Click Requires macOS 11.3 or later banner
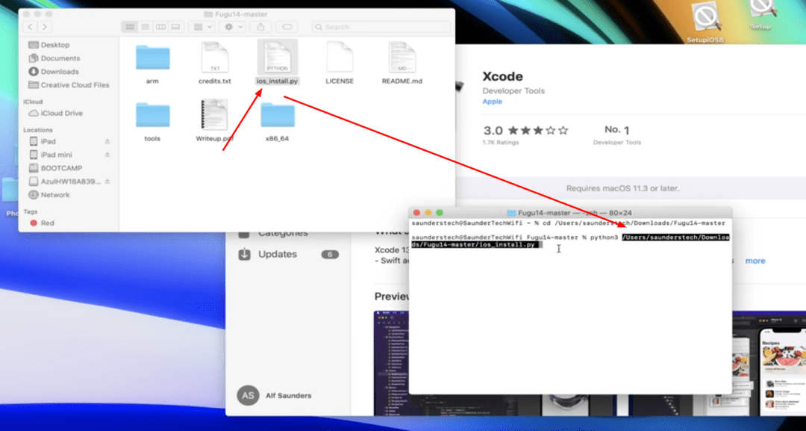806x431 pixels. point(622,188)
